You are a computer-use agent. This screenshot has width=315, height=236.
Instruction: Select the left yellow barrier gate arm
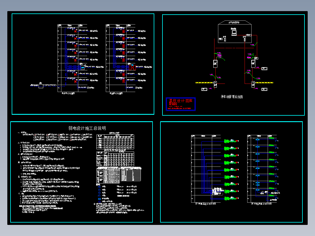pyautogui.click(x=205, y=83)
